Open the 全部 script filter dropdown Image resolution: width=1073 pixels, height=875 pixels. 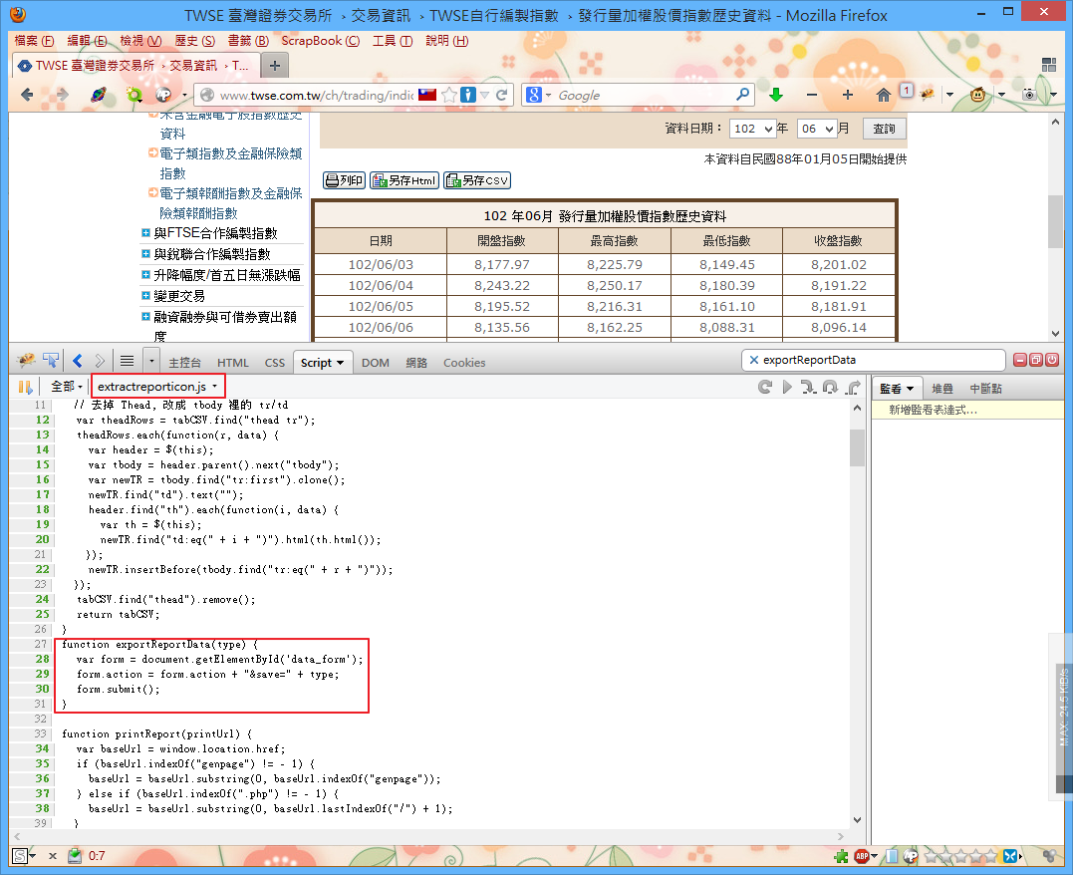pos(67,387)
